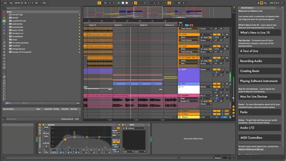286x161 pixels.
Task: Click the EQ Eight Gain knob
Action: tap(46, 140)
